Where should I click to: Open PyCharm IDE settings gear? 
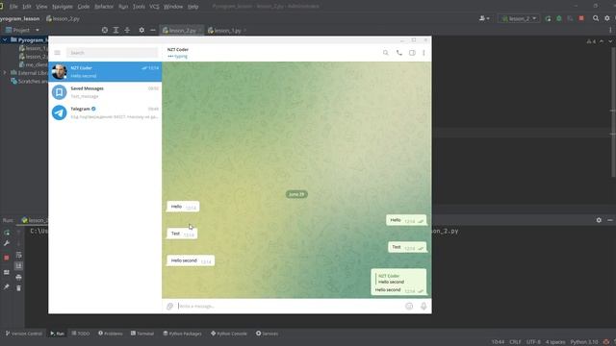tap(607, 18)
